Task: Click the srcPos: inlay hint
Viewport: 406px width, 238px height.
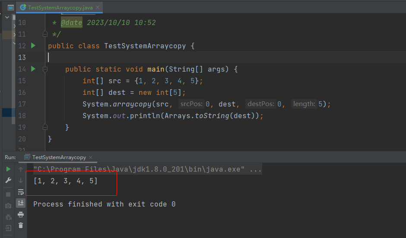Action: (x=191, y=104)
